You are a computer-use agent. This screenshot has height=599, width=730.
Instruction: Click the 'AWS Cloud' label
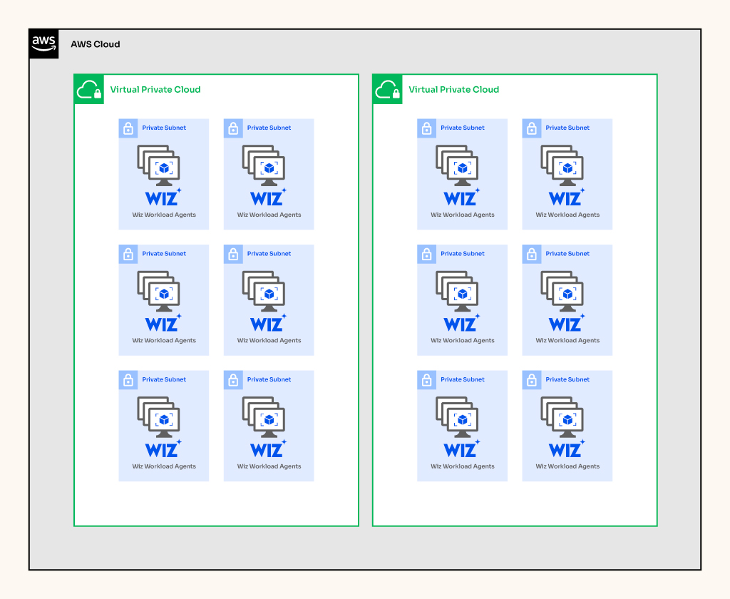96,44
